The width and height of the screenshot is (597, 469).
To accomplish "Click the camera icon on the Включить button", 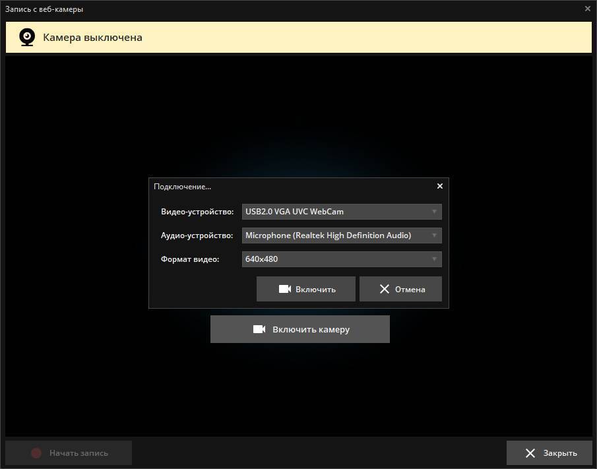I will [x=285, y=289].
